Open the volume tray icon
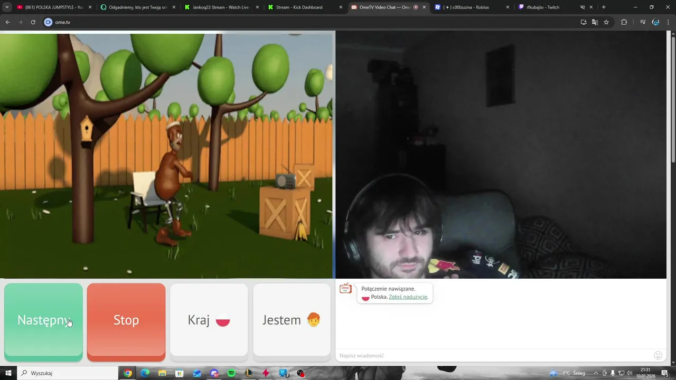The height and width of the screenshot is (380, 676). [x=629, y=373]
